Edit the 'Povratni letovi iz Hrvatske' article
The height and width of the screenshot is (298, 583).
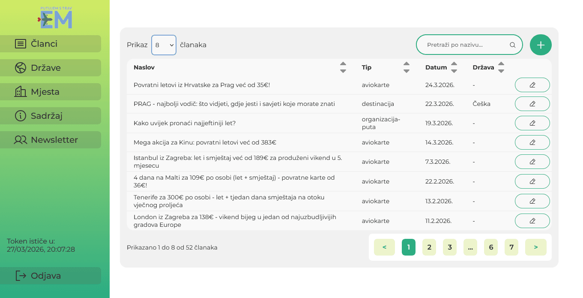(532, 84)
